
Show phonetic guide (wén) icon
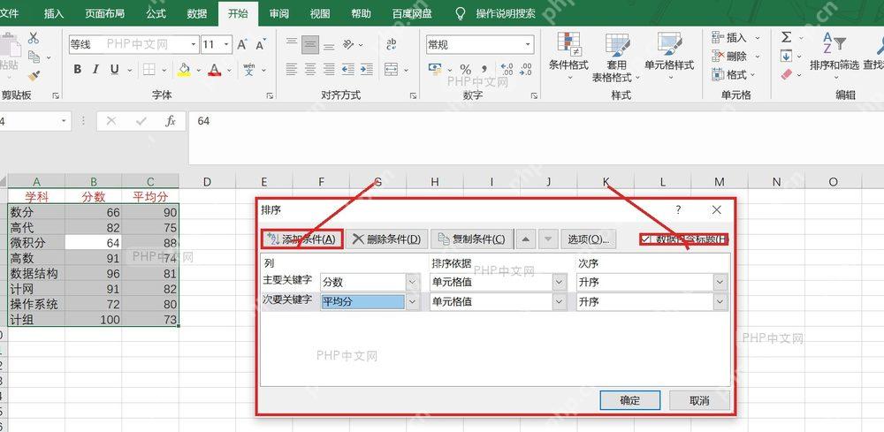click(x=249, y=69)
